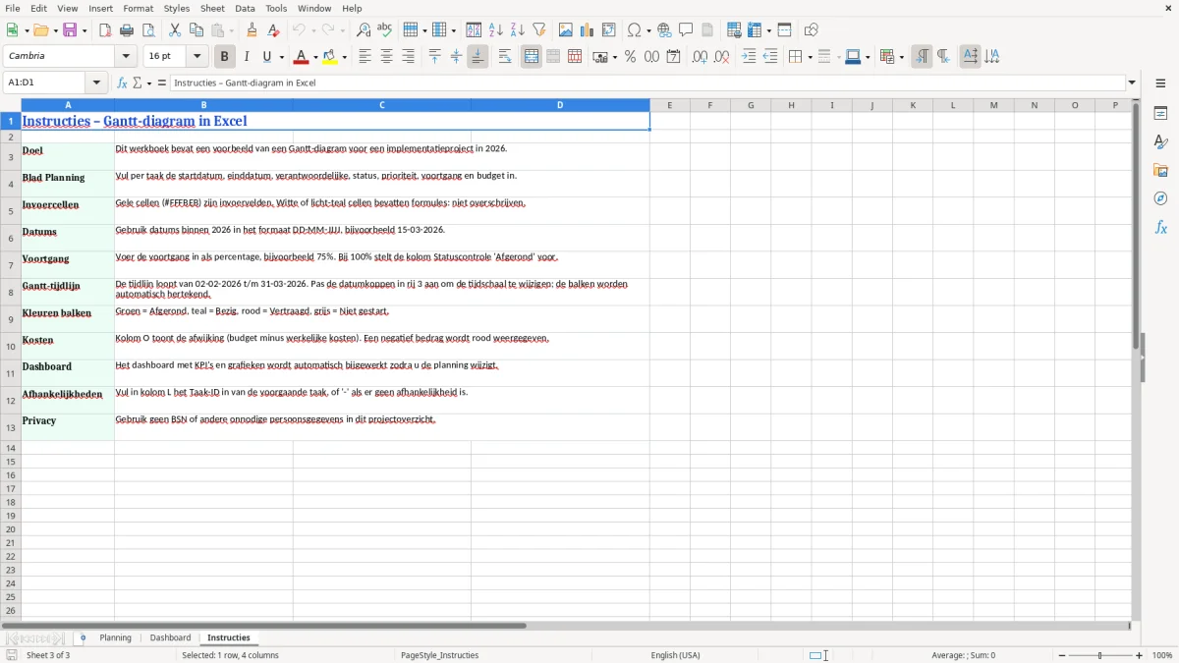Open the Data menu
Viewport: 1179px width, 663px height.
[245, 8]
